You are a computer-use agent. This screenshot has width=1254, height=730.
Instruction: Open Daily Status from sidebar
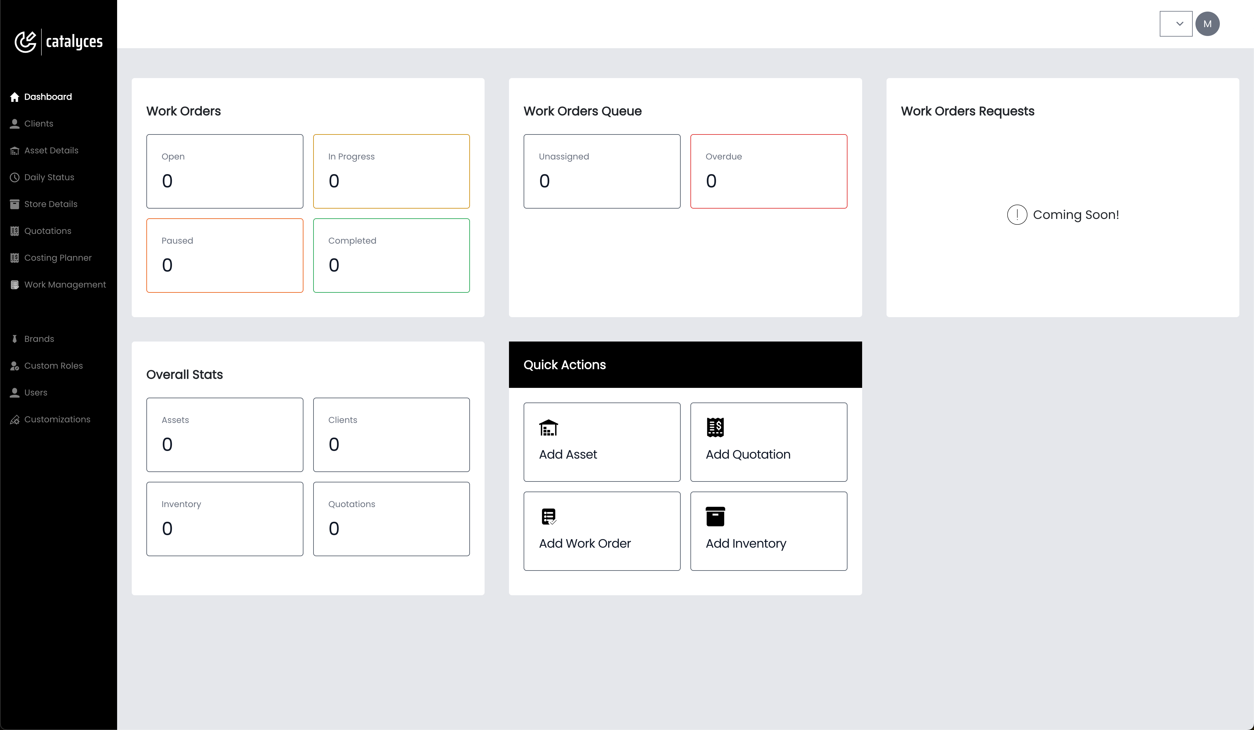pos(49,177)
